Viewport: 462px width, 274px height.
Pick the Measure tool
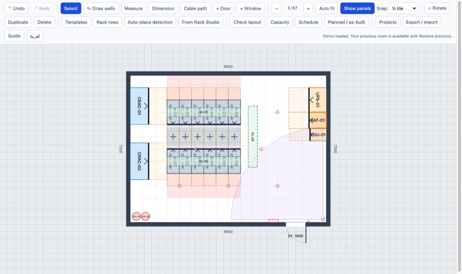pyautogui.click(x=134, y=8)
